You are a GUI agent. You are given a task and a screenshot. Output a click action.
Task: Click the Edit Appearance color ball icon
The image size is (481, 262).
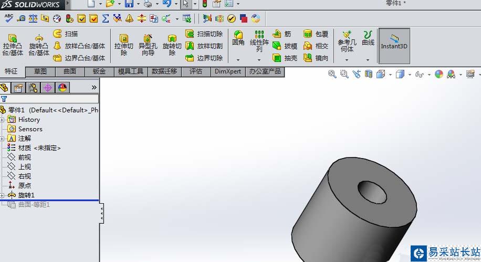pyautogui.click(x=439, y=74)
